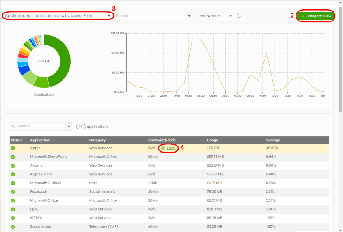Click the vertical scrollbar on the right

click(340, 61)
